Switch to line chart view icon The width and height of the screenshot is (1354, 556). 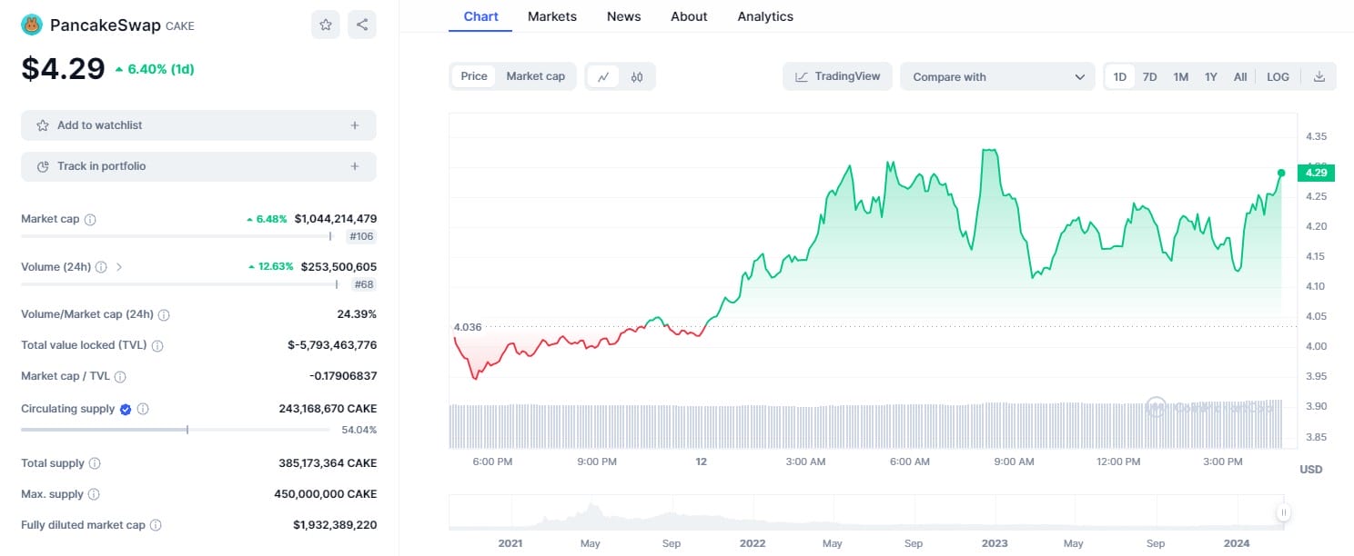click(x=603, y=77)
